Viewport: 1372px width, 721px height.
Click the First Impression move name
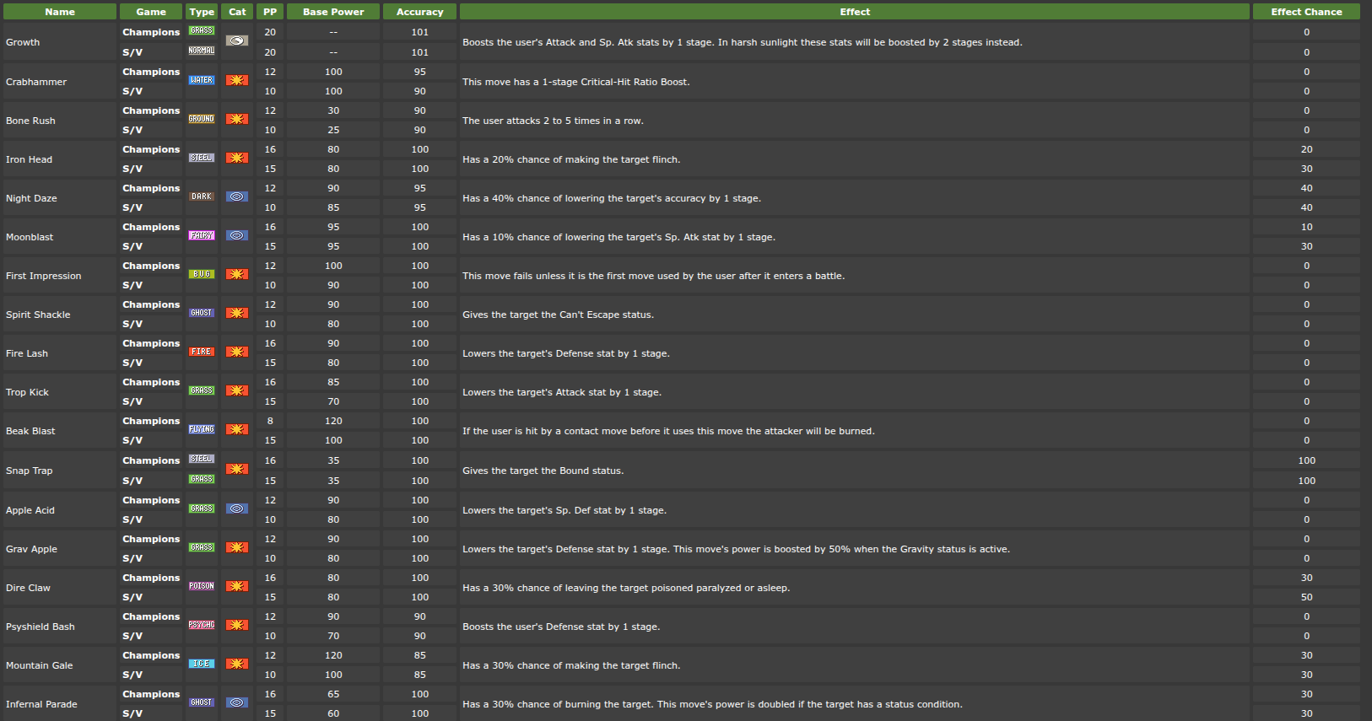tap(44, 276)
